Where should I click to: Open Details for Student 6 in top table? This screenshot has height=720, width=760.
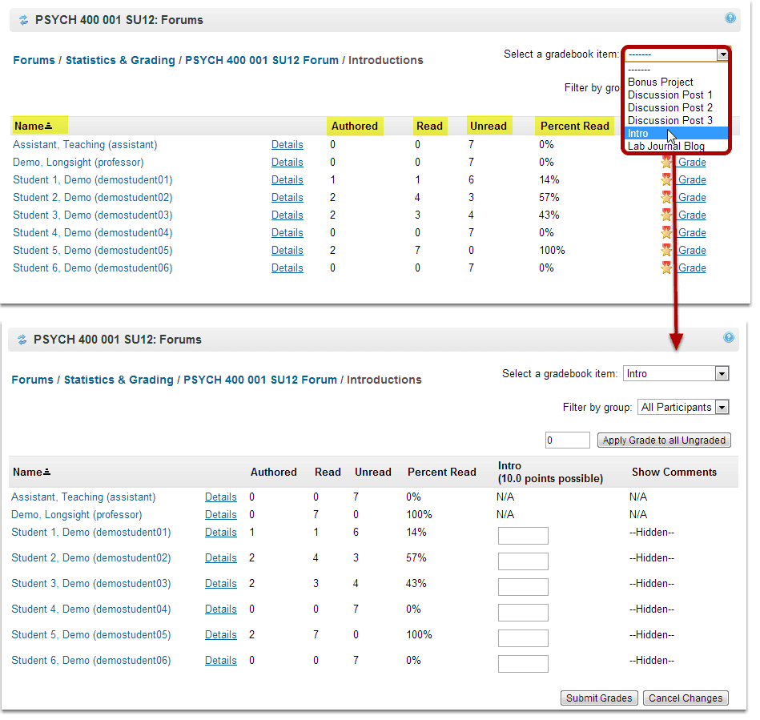point(287,267)
